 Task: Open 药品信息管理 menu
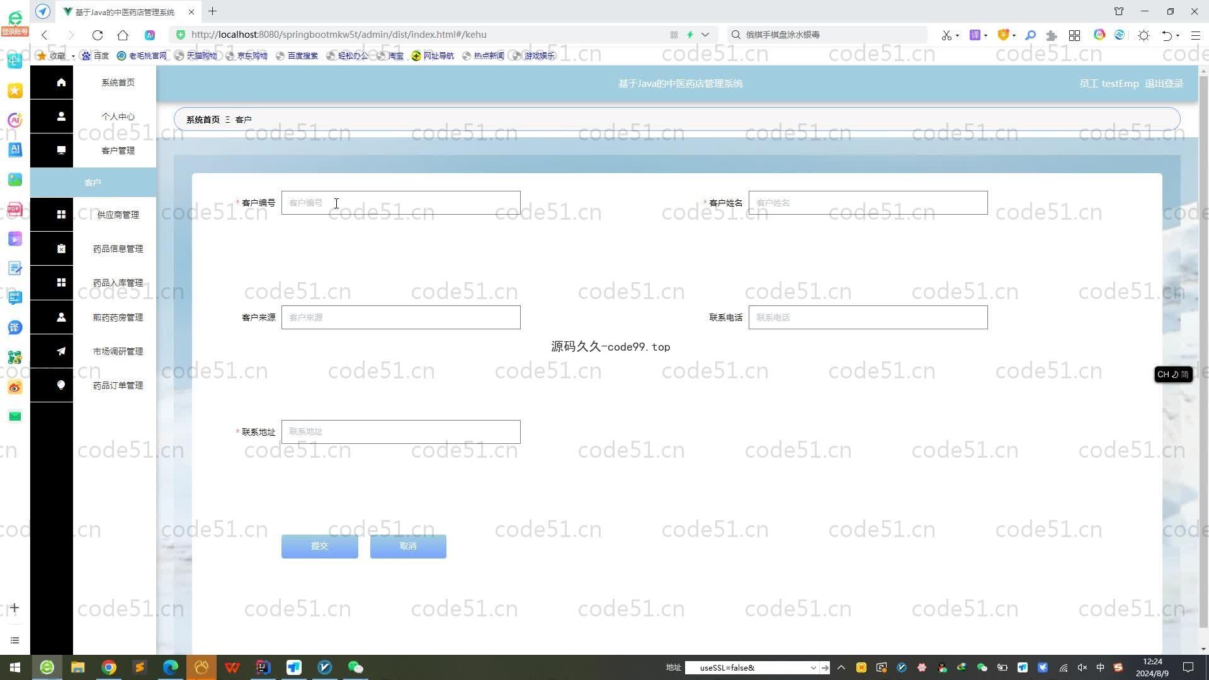pos(118,249)
